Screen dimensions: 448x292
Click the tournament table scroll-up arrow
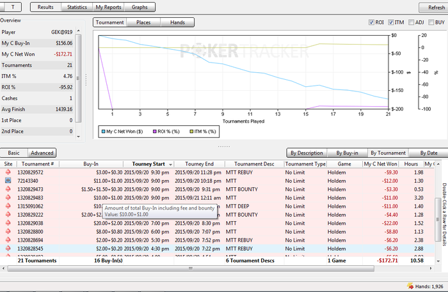(438, 164)
